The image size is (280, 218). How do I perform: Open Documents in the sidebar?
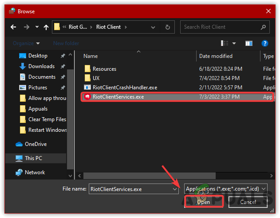coord(42,77)
